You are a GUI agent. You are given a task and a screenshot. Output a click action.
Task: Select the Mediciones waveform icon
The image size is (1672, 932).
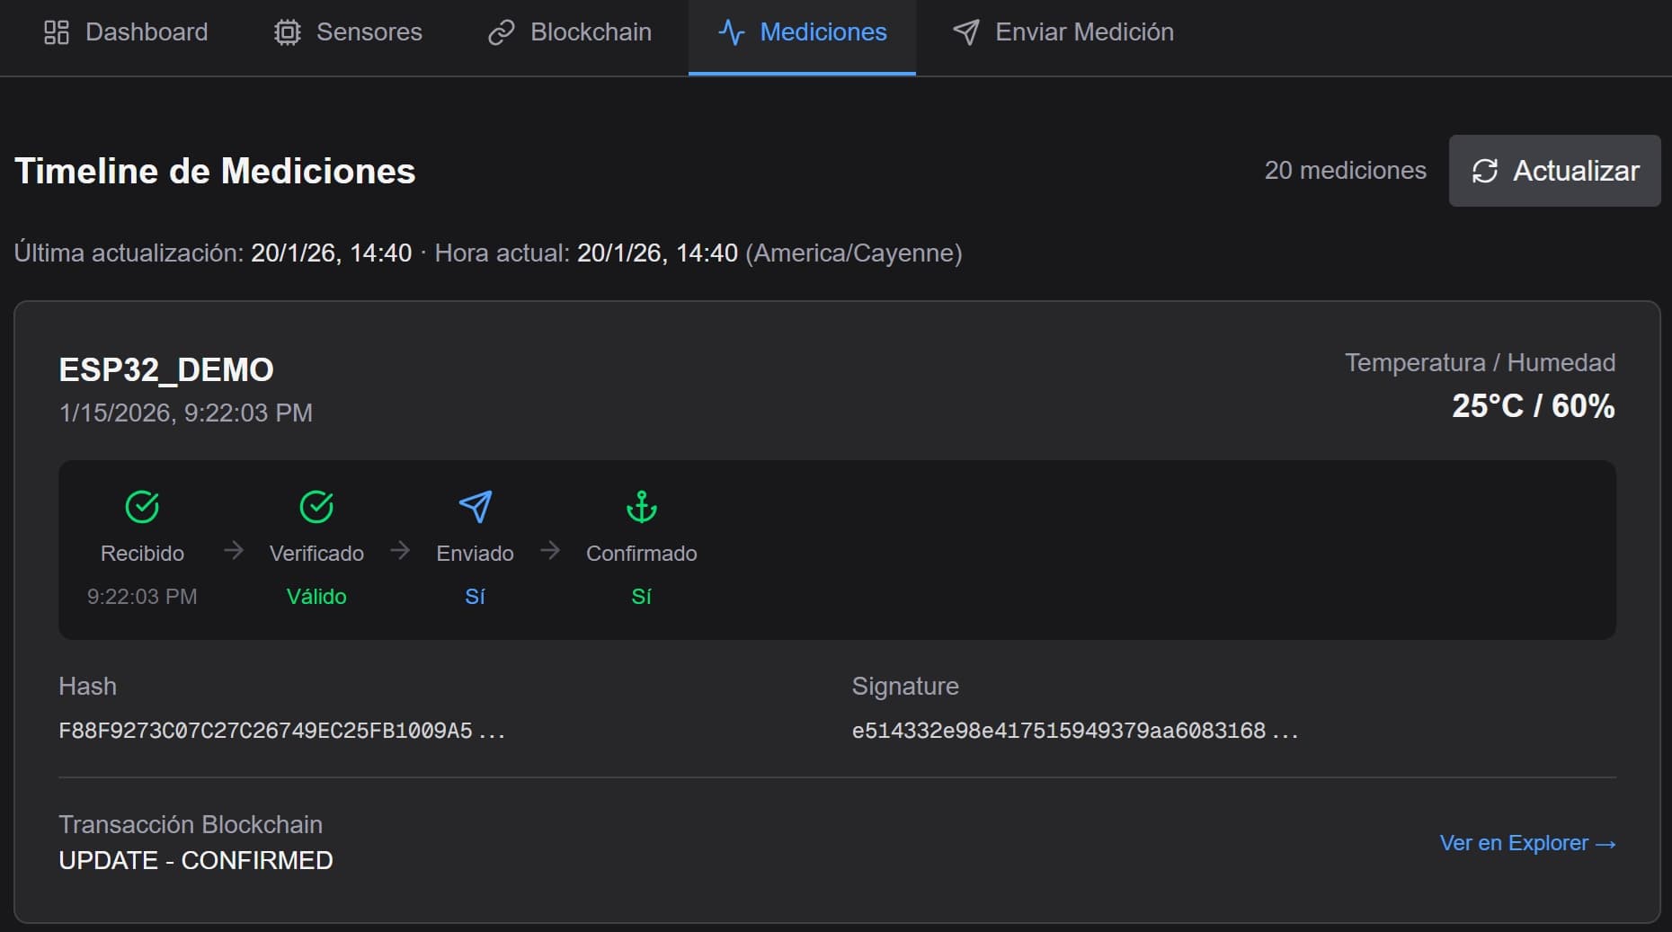731,31
